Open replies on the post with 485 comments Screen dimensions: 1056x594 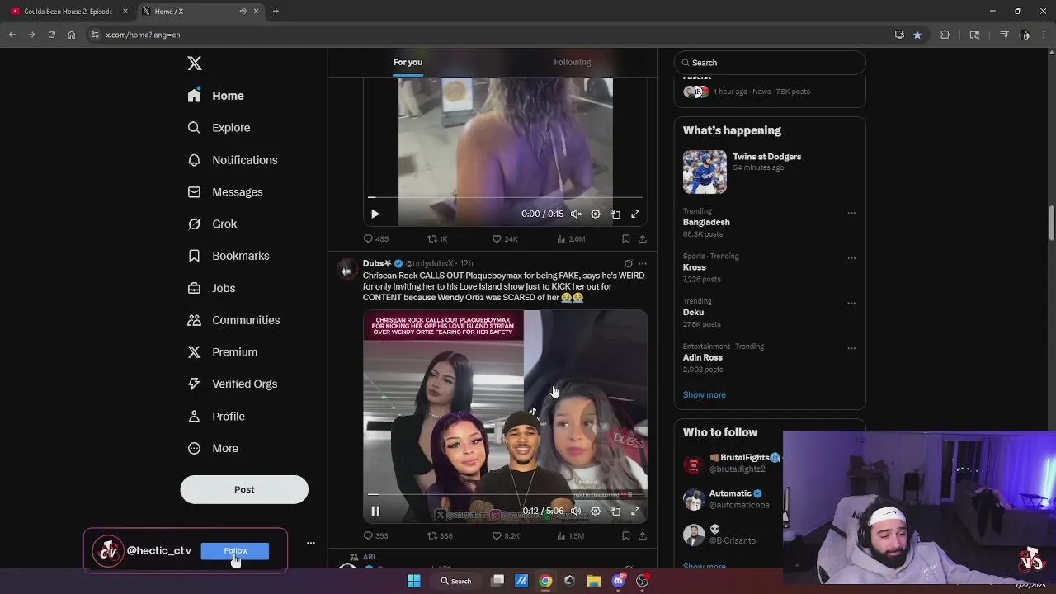coord(376,239)
